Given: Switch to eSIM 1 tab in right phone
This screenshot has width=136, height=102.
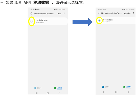Looking at the screenshot, I should [x=127, y=87].
